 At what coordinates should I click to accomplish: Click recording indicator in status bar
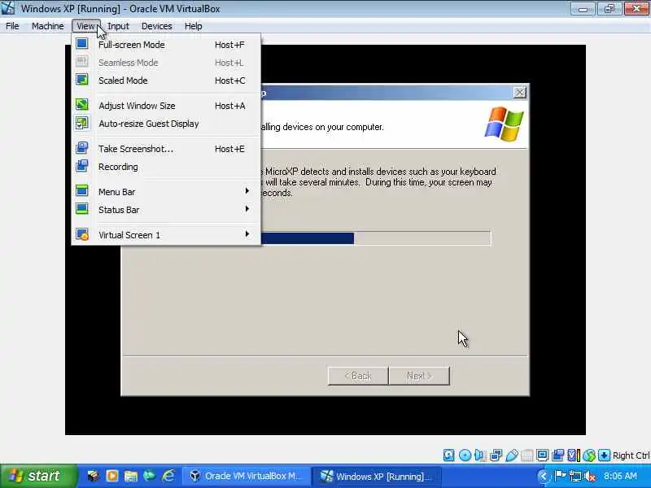pyautogui.click(x=557, y=455)
